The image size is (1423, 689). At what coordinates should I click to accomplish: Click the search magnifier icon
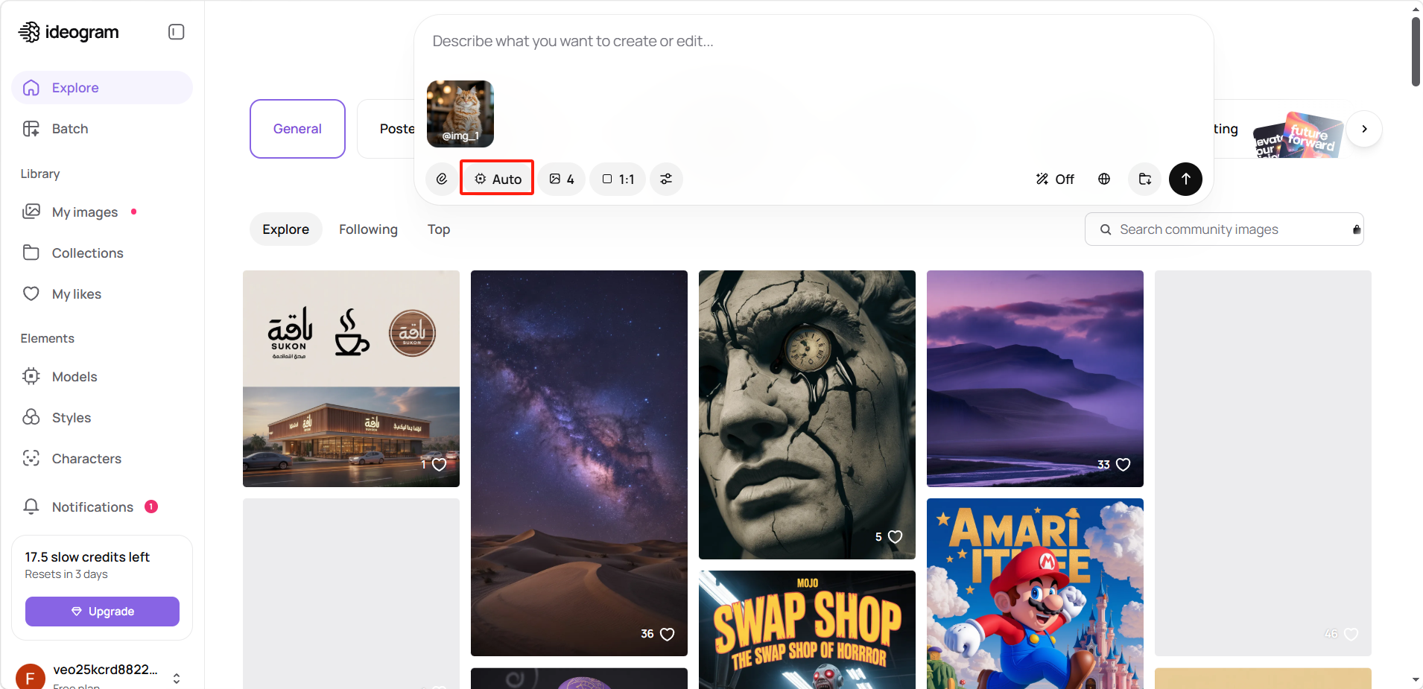(x=1106, y=229)
